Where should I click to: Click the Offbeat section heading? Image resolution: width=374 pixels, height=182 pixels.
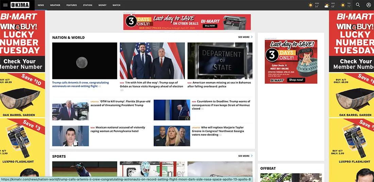point(268,168)
